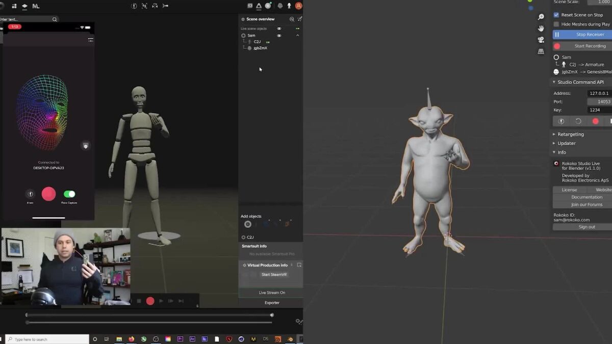Click the Start SteamVR button
Viewport: 612px width, 344px height.
pyautogui.click(x=274, y=275)
